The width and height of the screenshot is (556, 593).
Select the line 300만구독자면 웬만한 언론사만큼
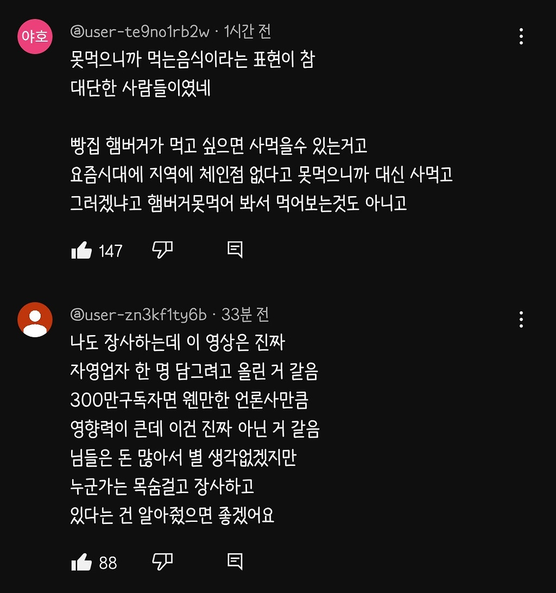pos(189,400)
